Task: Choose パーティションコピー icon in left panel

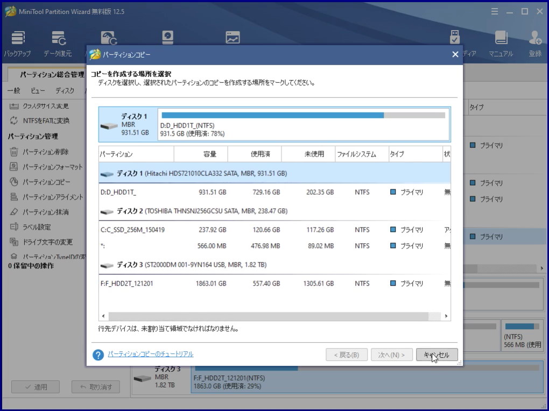Action: 13,182
